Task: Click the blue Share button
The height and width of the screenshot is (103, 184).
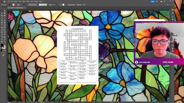Action: coord(153,1)
